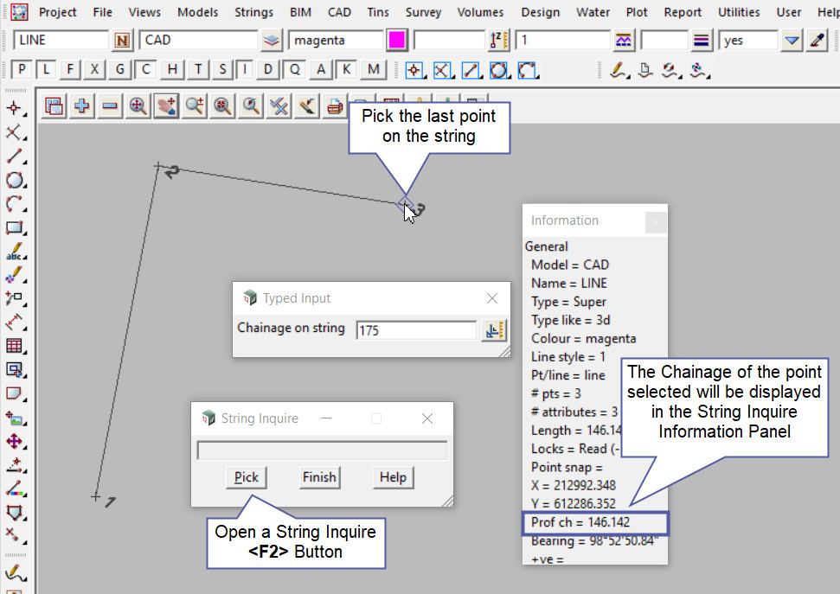The width and height of the screenshot is (840, 594).
Task: Open the blue triangle dropdown beside yes
Action: [792, 41]
